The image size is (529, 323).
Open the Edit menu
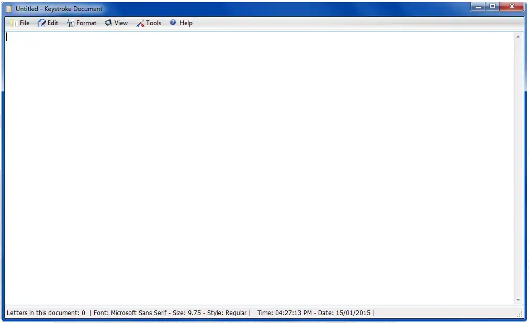point(48,23)
